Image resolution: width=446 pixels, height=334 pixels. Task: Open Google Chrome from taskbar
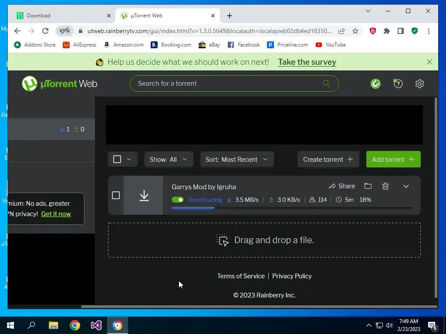(x=75, y=325)
